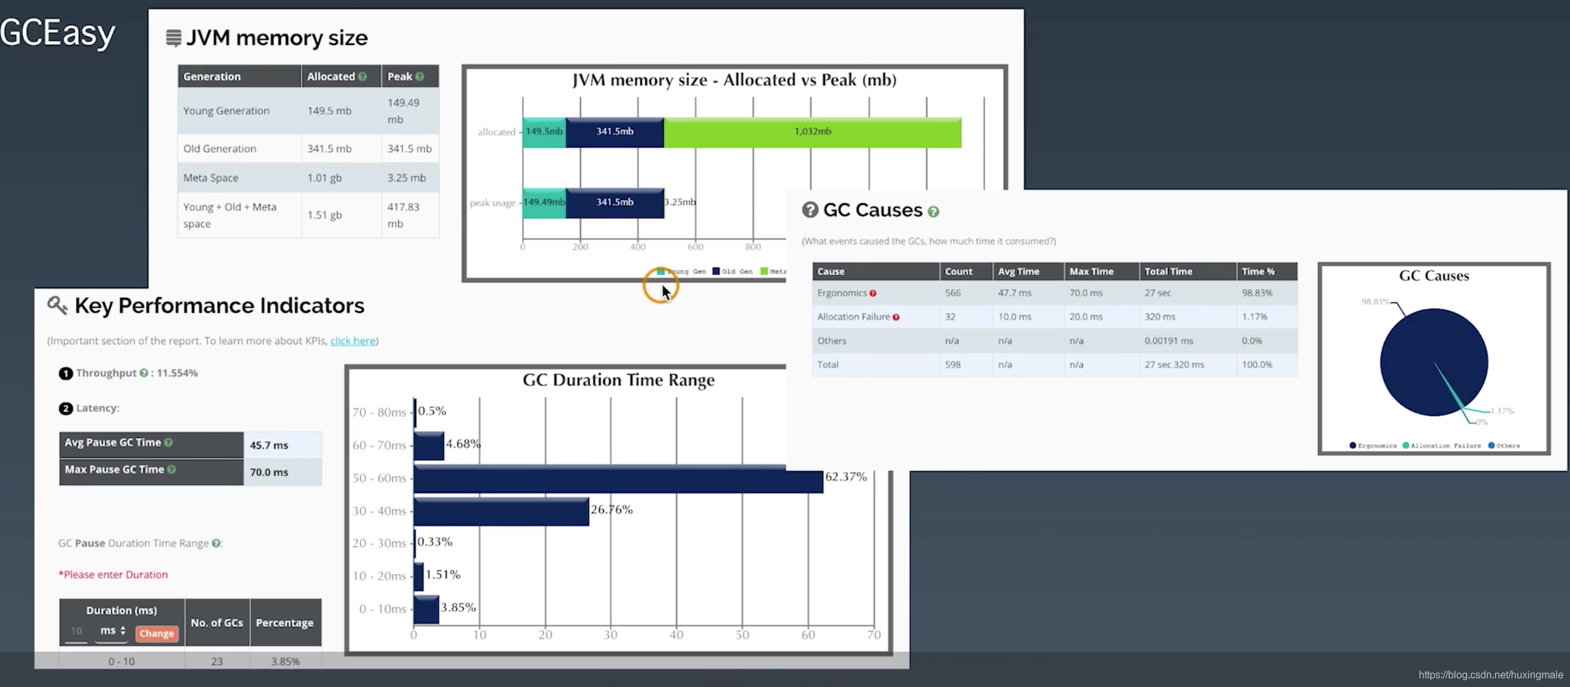Click the Meta Space peak value '3.25 mb'
The height and width of the screenshot is (687, 1570).
(406, 178)
